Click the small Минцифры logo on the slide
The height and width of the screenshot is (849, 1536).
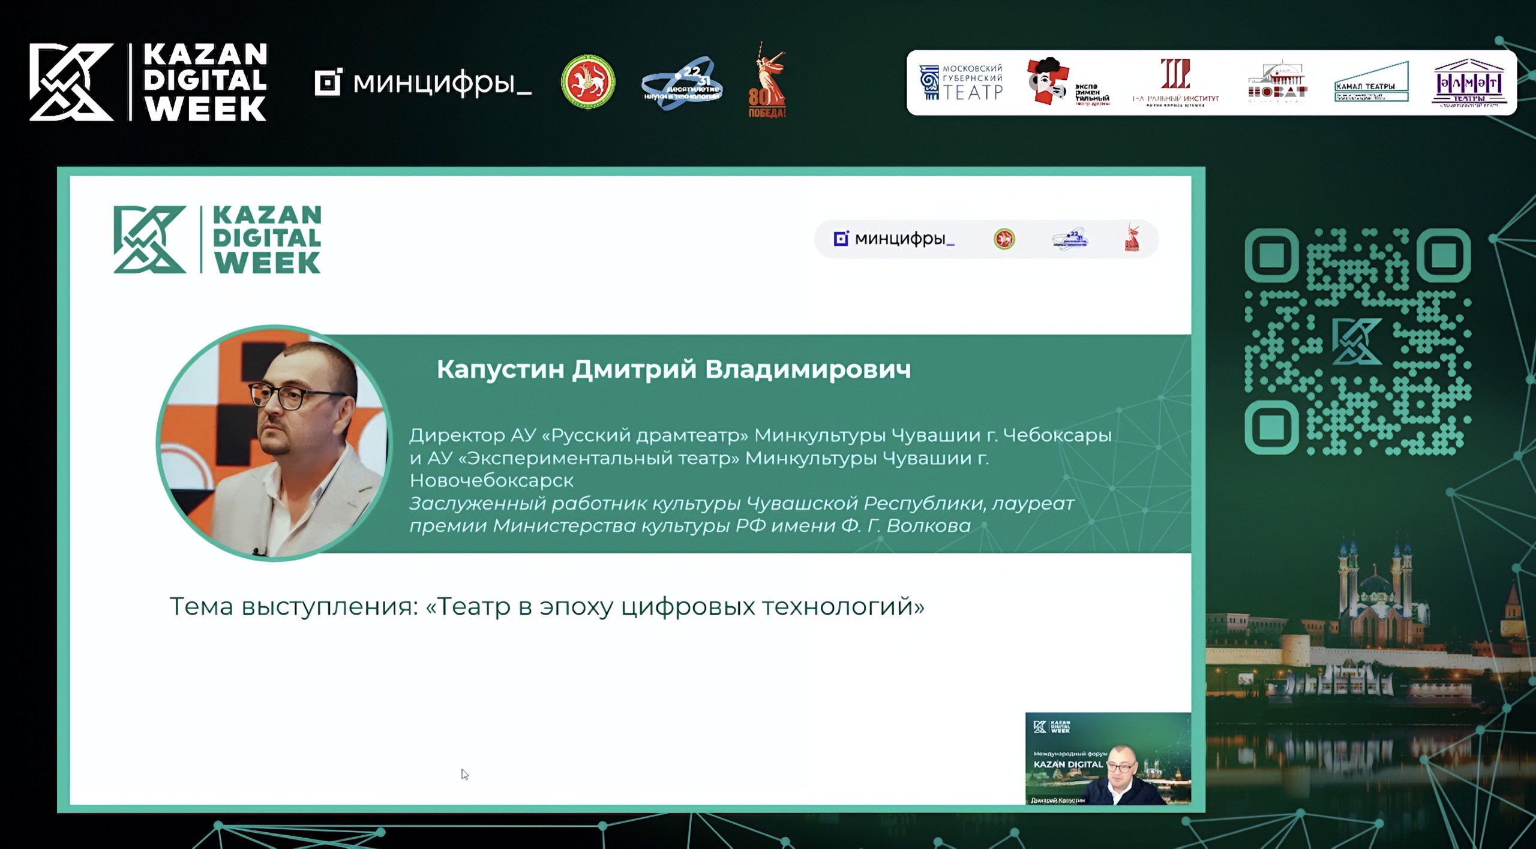click(x=893, y=239)
